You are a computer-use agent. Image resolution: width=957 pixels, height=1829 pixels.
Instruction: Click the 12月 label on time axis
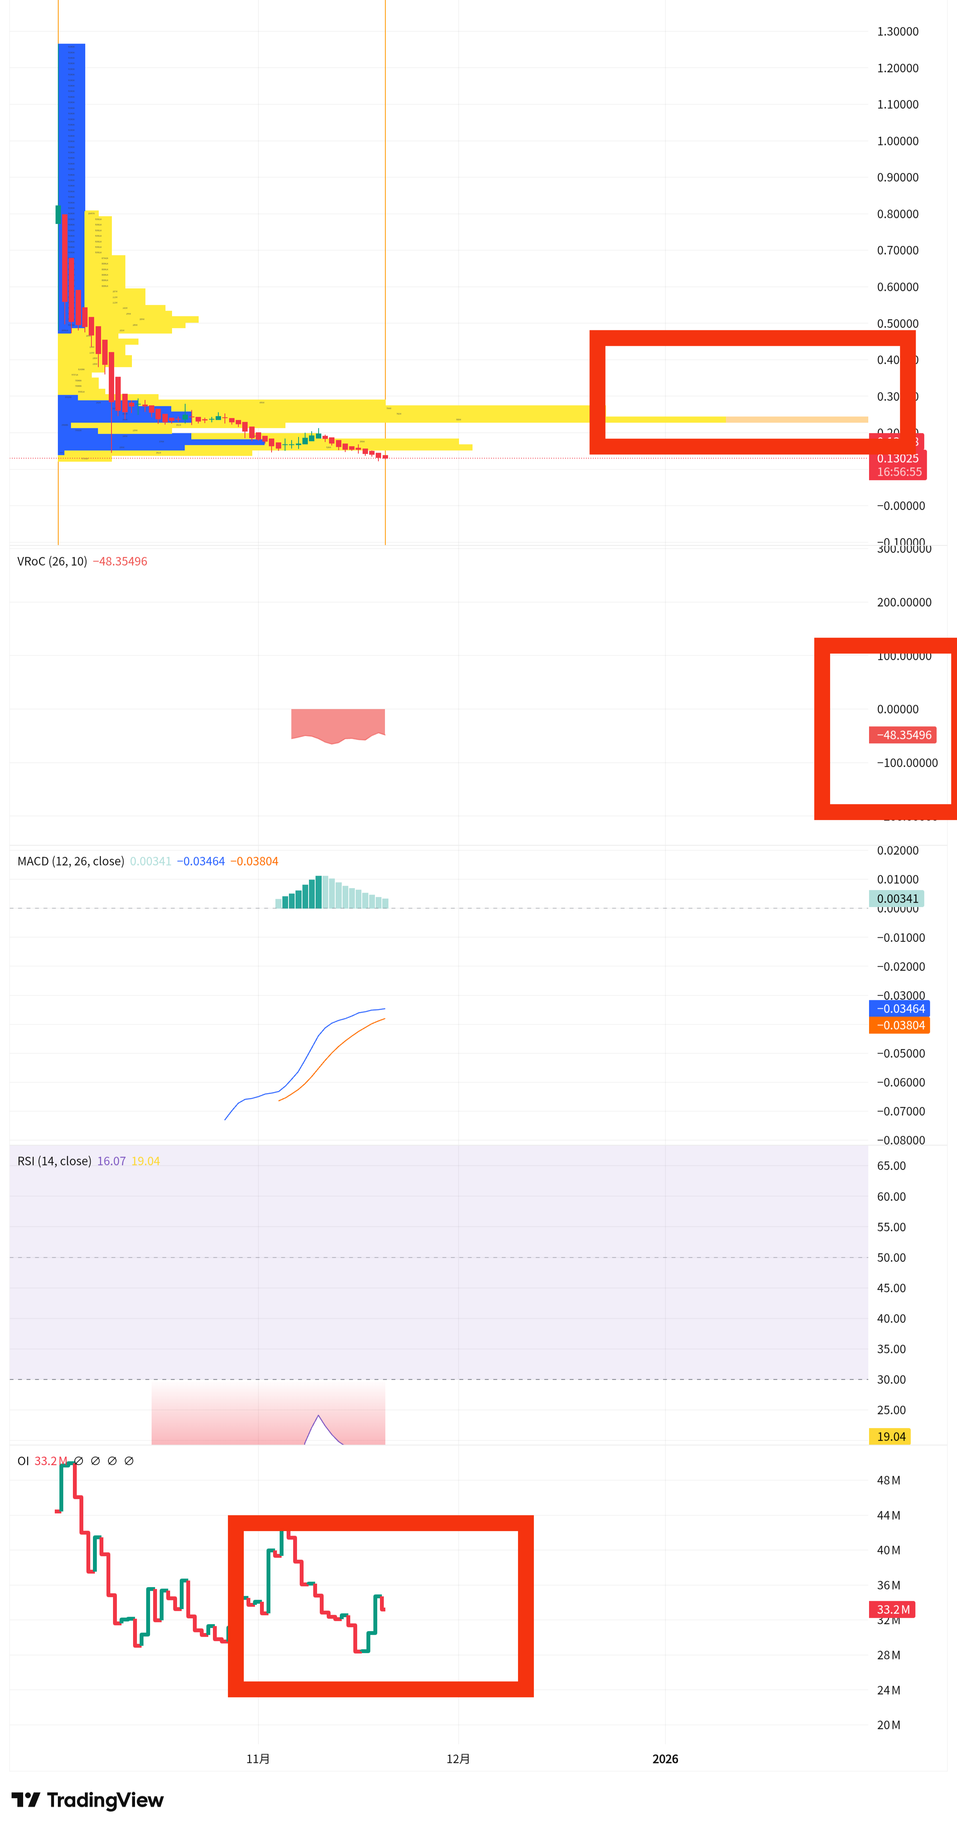(x=458, y=1759)
